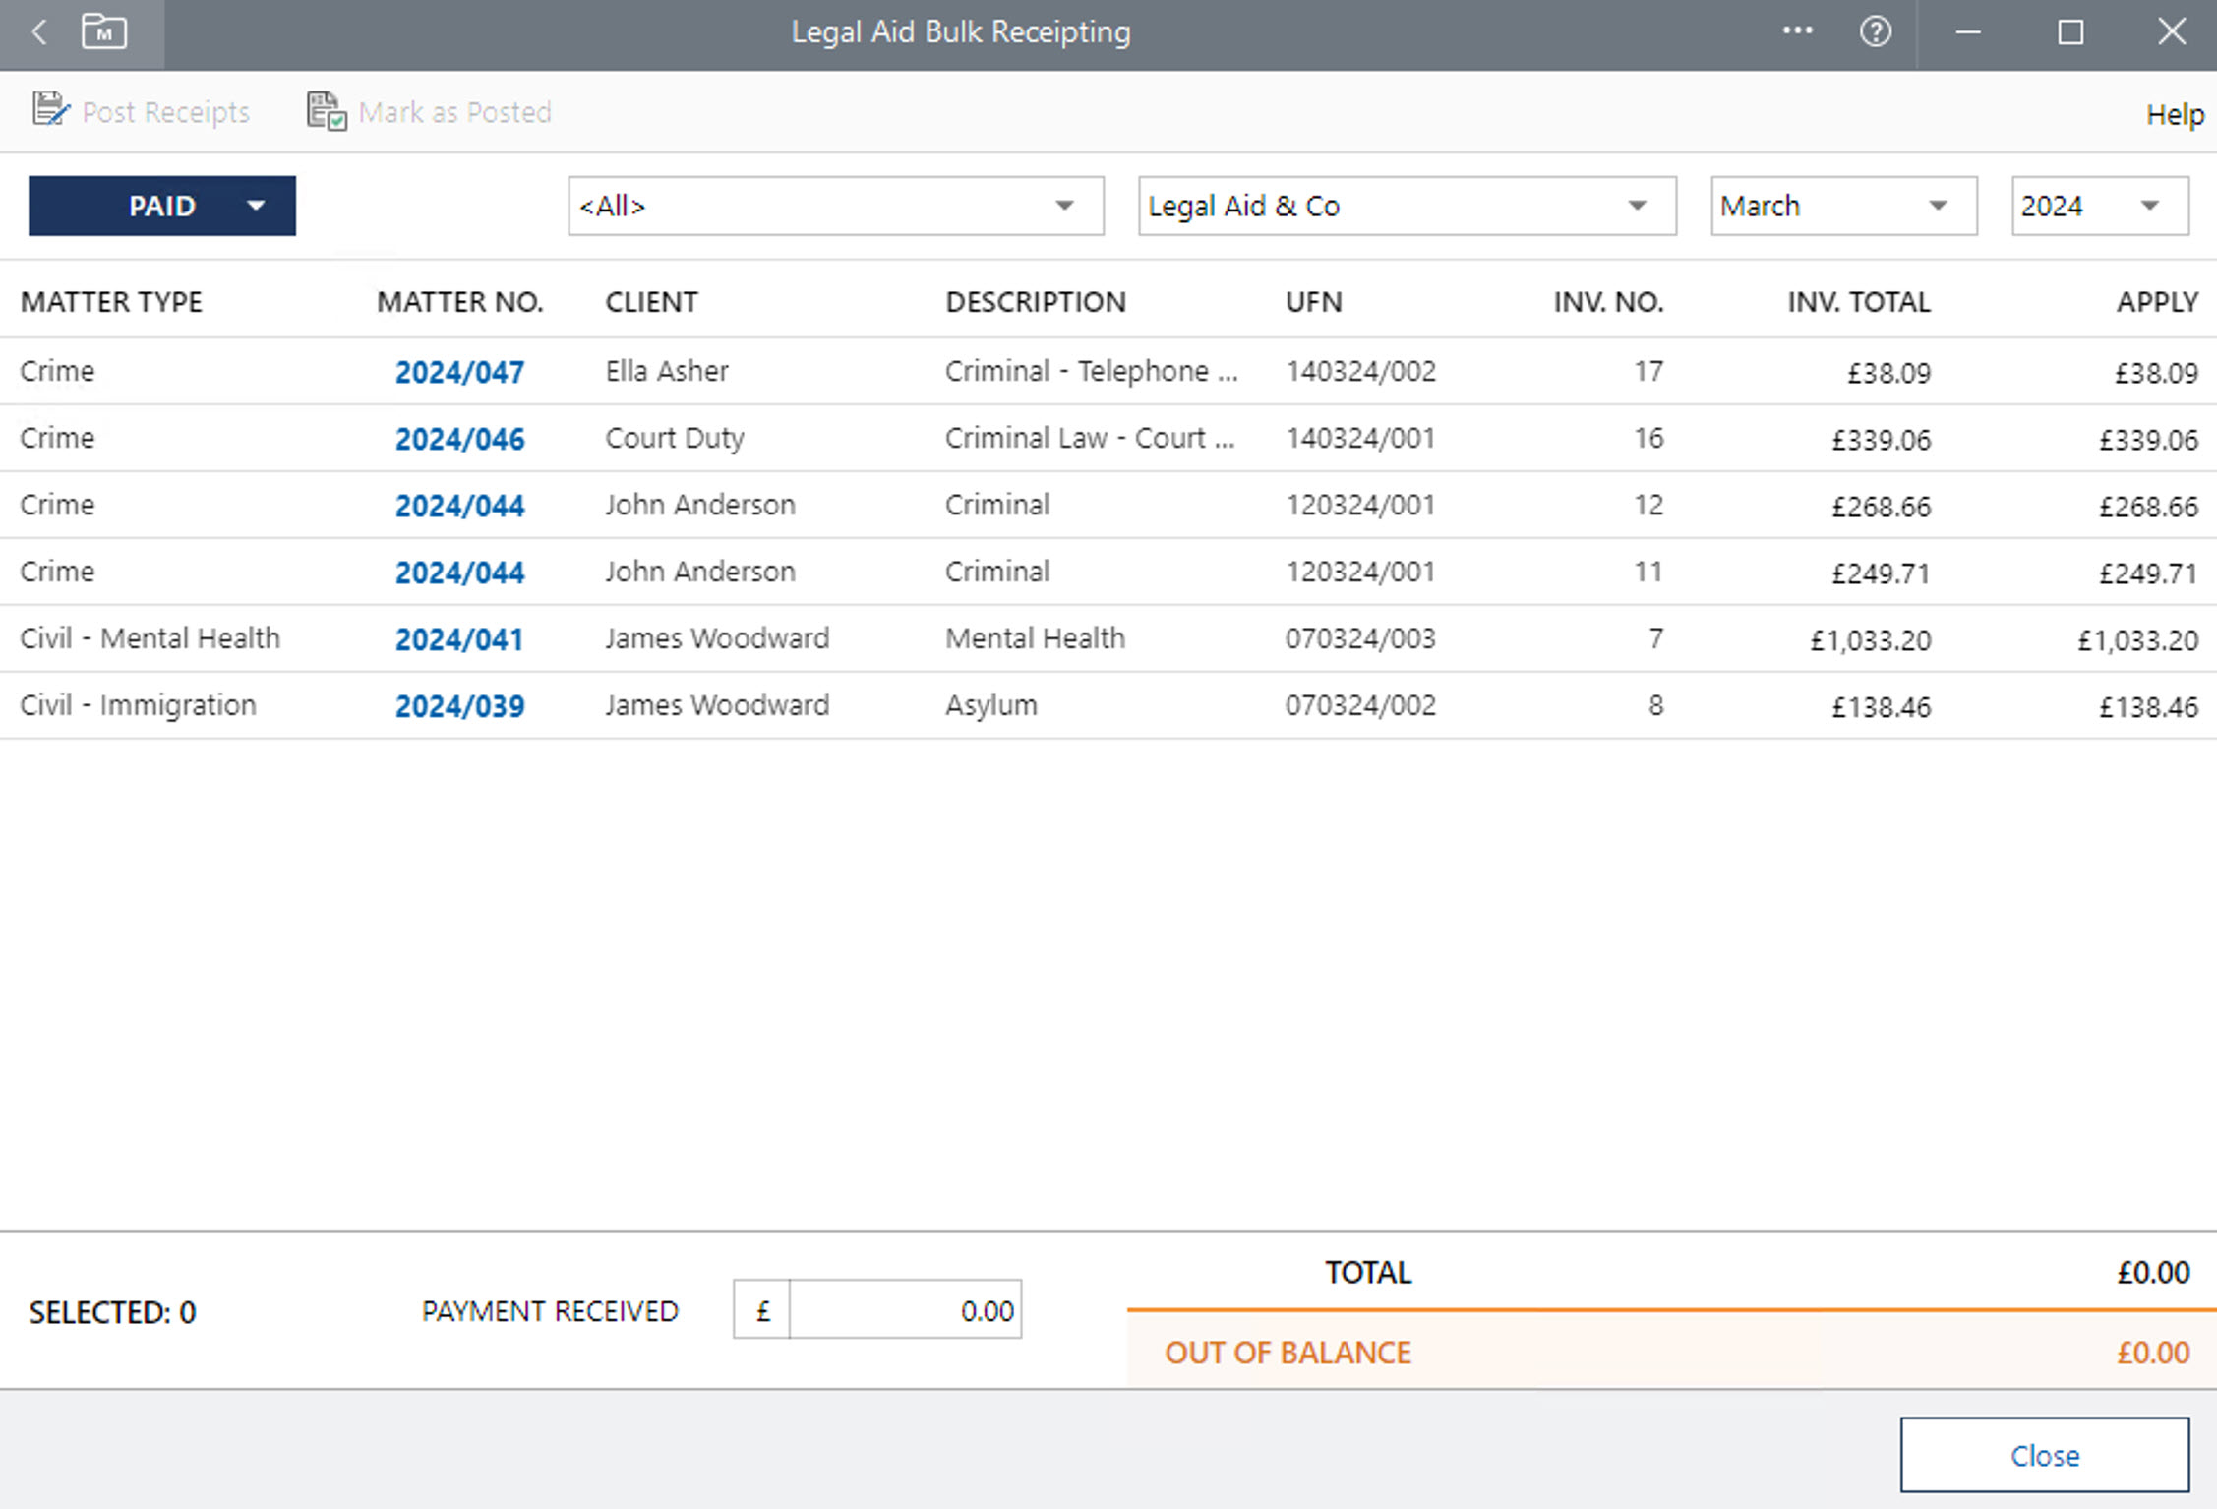Sort by MATTER TYPE column header
This screenshot has width=2217, height=1509.
[111, 301]
